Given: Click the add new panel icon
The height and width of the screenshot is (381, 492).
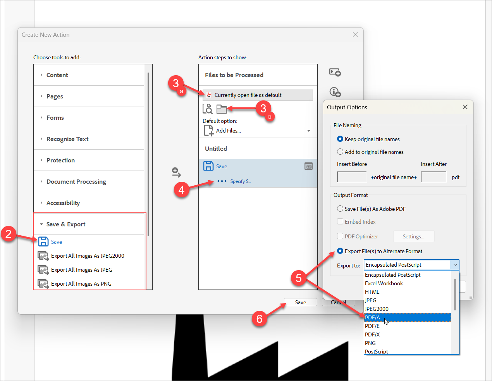Looking at the screenshot, I should click(x=335, y=72).
